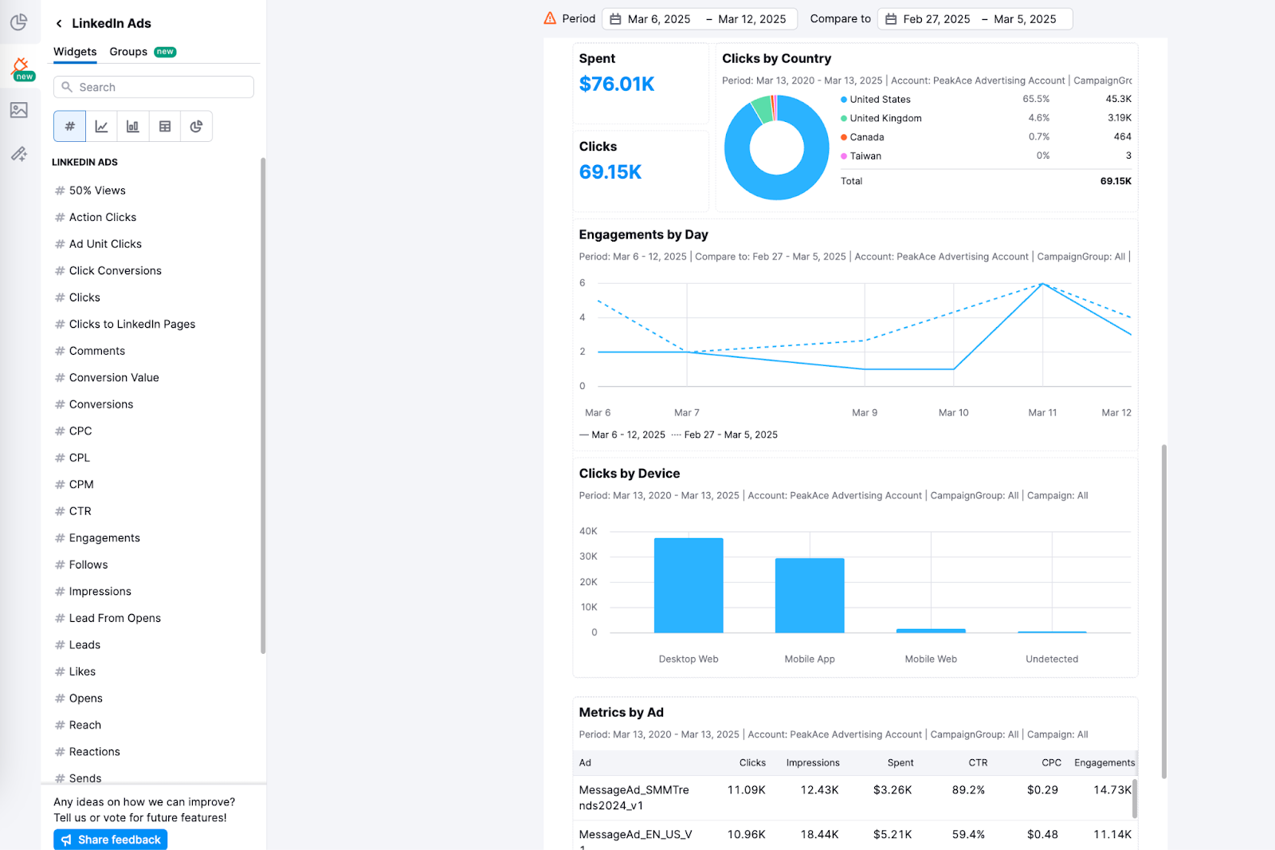Select the table widget type filter
Viewport: 1275px width, 850px height.
click(164, 125)
